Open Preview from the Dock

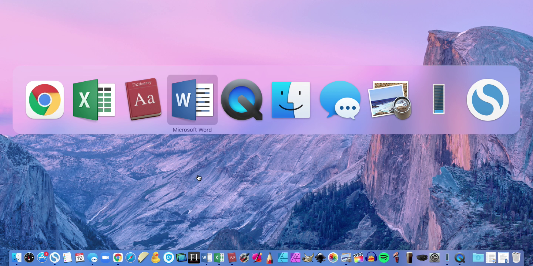346,258
